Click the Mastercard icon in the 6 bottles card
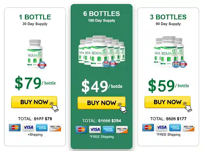 tap(81, 130)
